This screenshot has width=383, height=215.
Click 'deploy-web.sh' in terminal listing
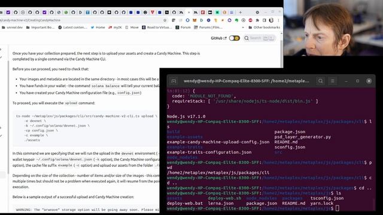pos(224,198)
